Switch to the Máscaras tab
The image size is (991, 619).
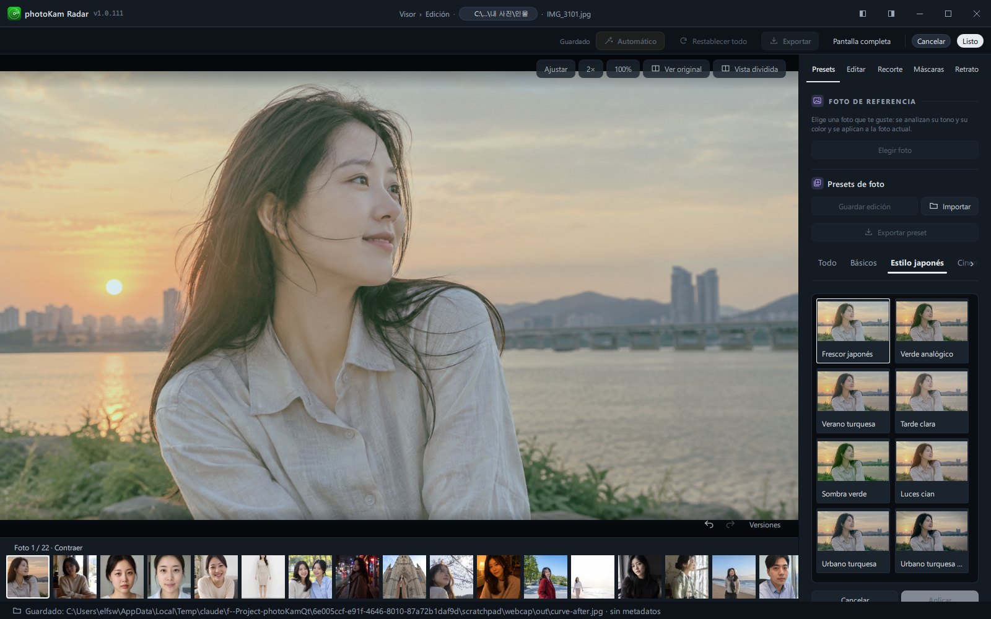[x=928, y=69]
